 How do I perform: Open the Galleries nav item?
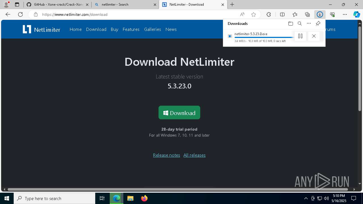coord(152,29)
